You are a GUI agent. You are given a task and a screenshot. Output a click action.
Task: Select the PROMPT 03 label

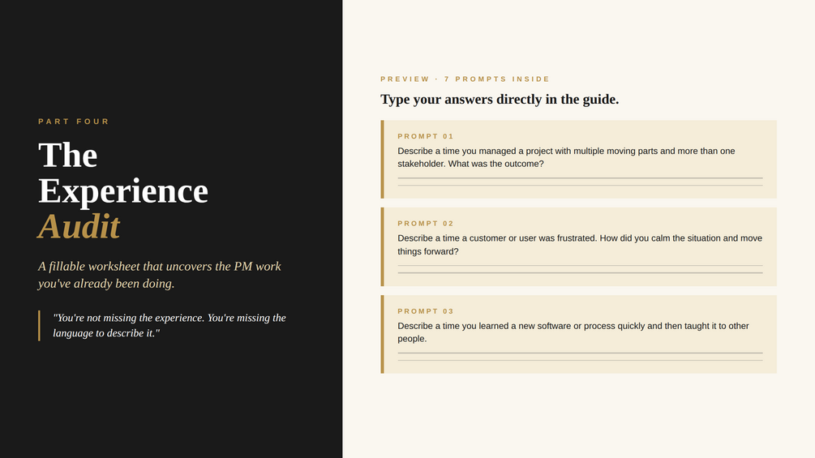coord(426,311)
